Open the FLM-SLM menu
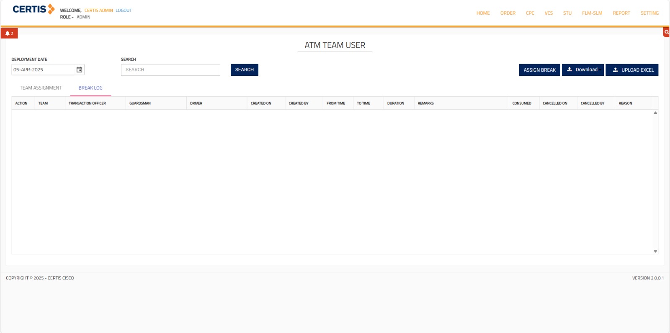 click(592, 13)
